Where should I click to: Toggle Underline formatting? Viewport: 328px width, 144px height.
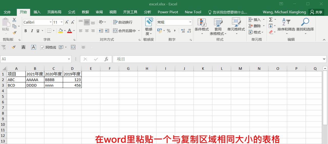pos(38,31)
